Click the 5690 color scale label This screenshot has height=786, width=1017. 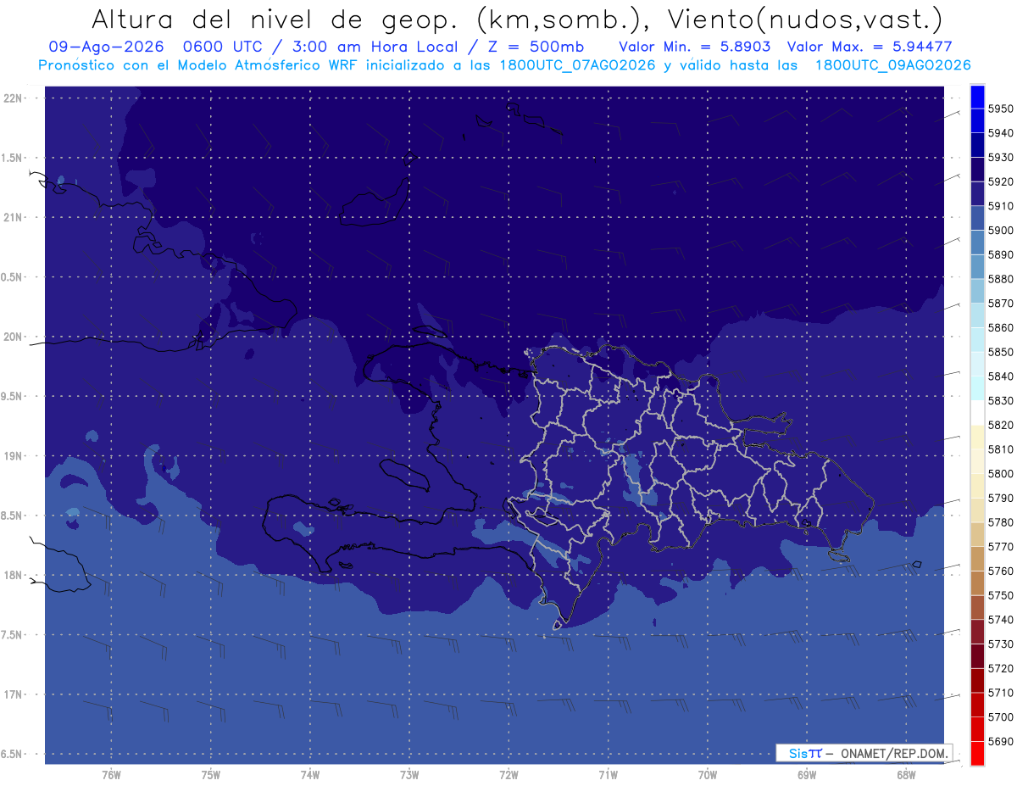(x=1000, y=741)
